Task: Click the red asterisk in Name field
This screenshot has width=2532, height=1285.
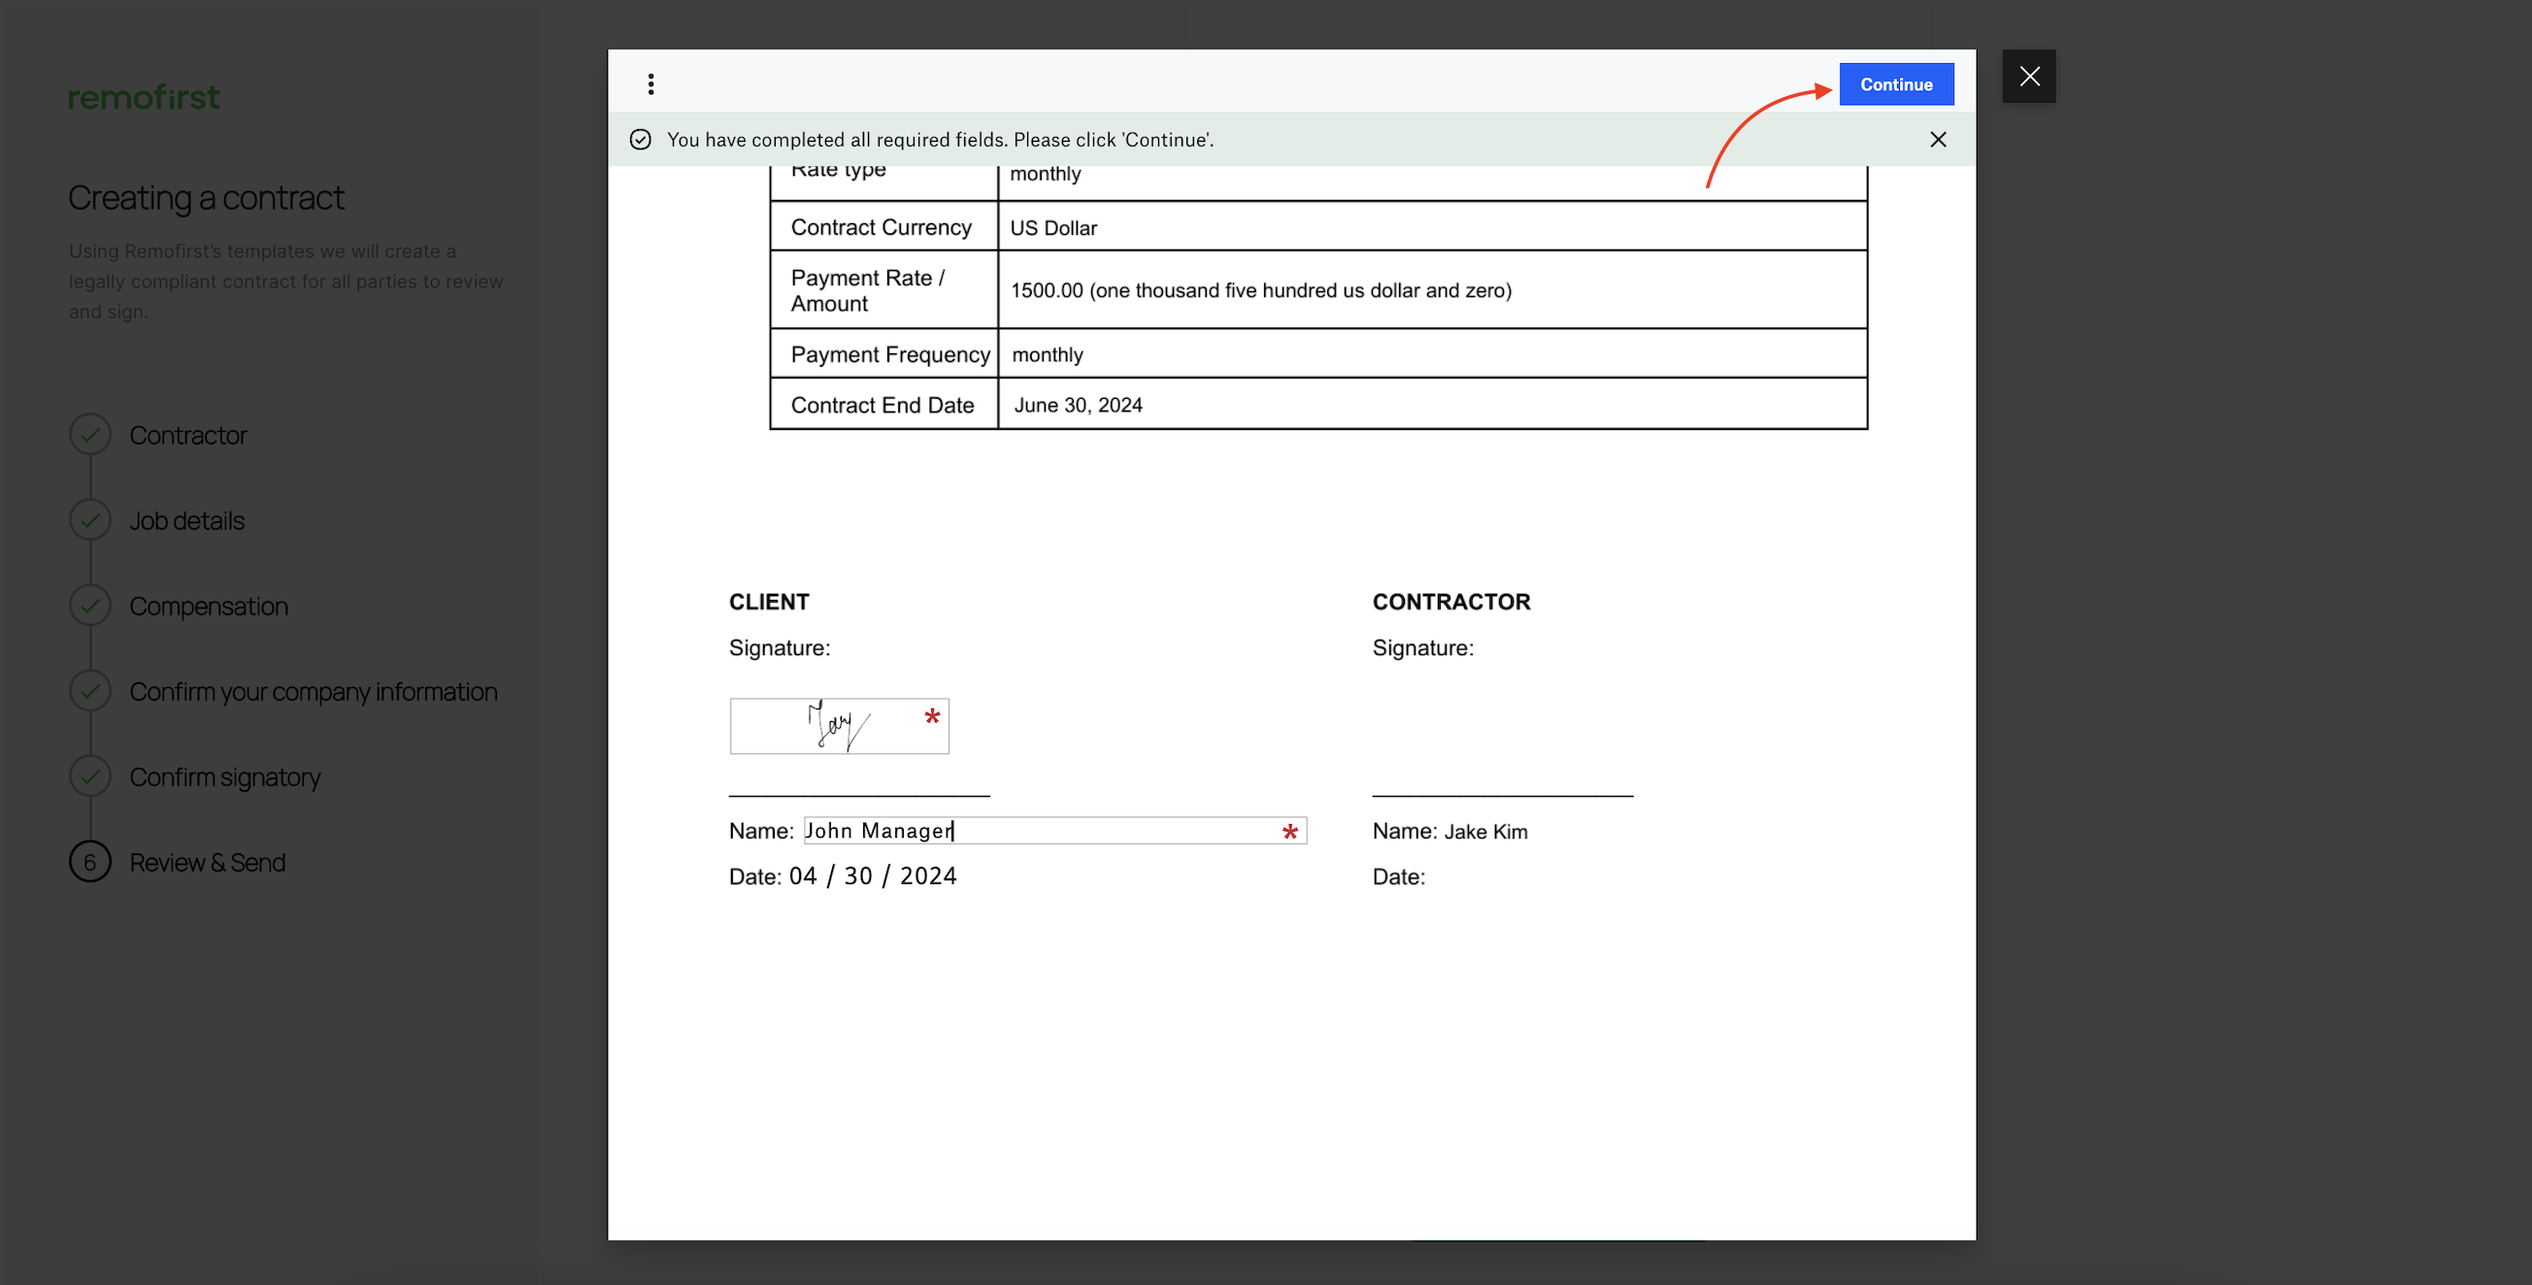Action: tap(1289, 832)
